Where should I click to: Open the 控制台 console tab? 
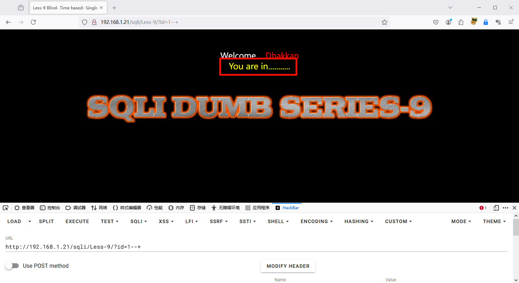[50, 208]
